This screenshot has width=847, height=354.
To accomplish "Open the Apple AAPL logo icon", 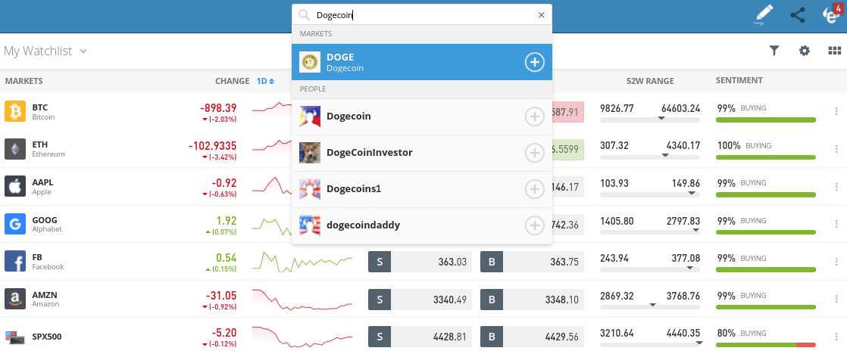I will click(x=15, y=186).
